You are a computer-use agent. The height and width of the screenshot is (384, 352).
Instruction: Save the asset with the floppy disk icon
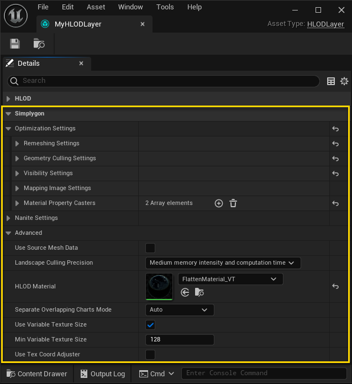click(x=15, y=44)
